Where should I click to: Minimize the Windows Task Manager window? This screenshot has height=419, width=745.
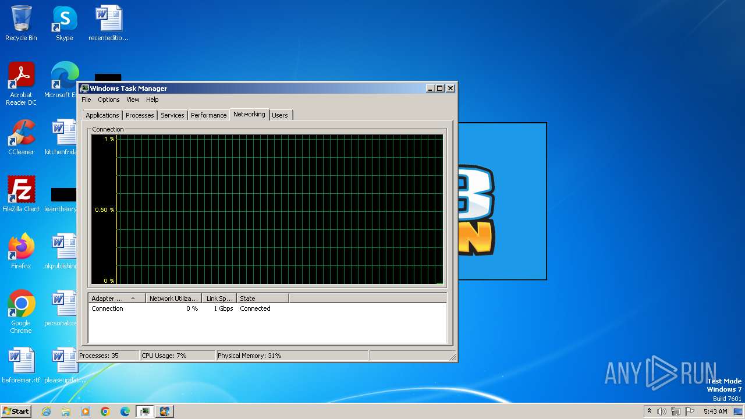point(431,88)
